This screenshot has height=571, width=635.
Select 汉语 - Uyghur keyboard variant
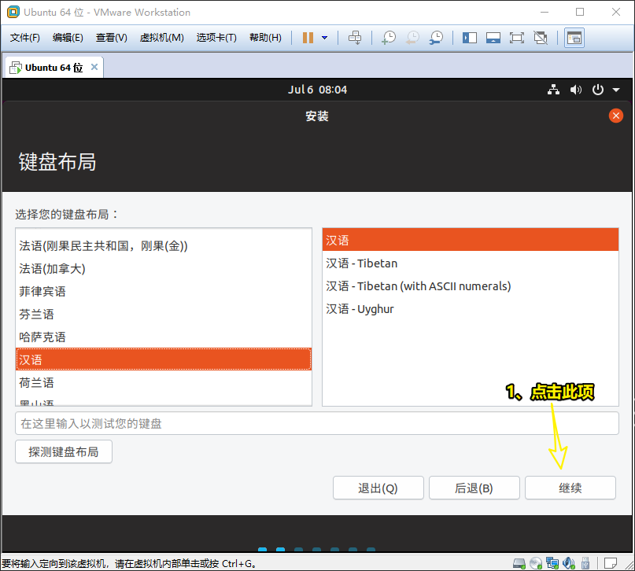[360, 309]
